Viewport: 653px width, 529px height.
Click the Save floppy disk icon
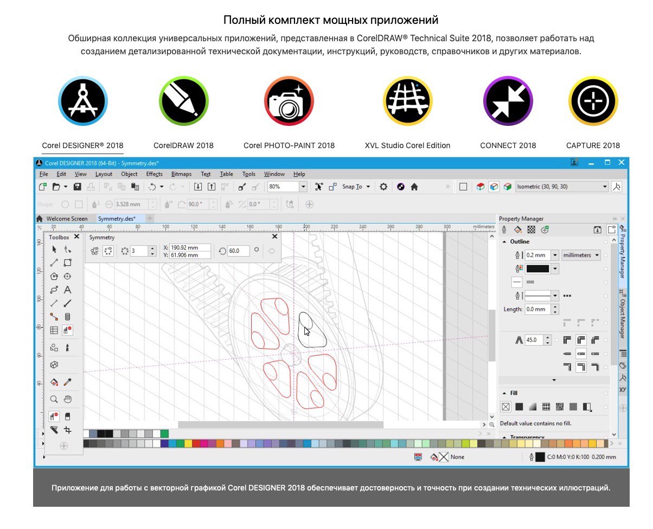coord(78,187)
